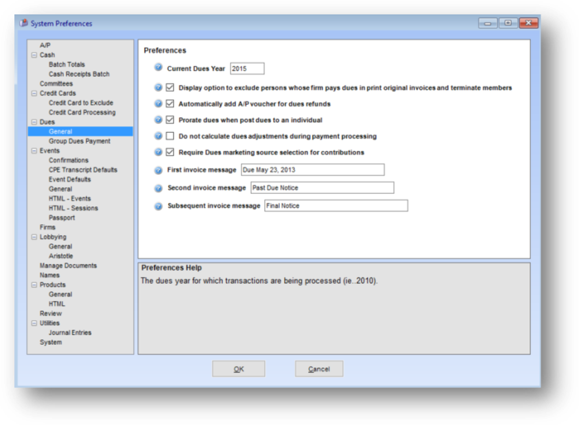Close the System Preferences window

tap(528, 23)
